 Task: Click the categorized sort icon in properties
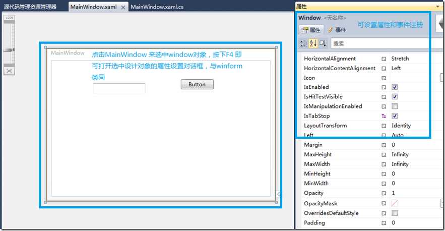(x=303, y=43)
